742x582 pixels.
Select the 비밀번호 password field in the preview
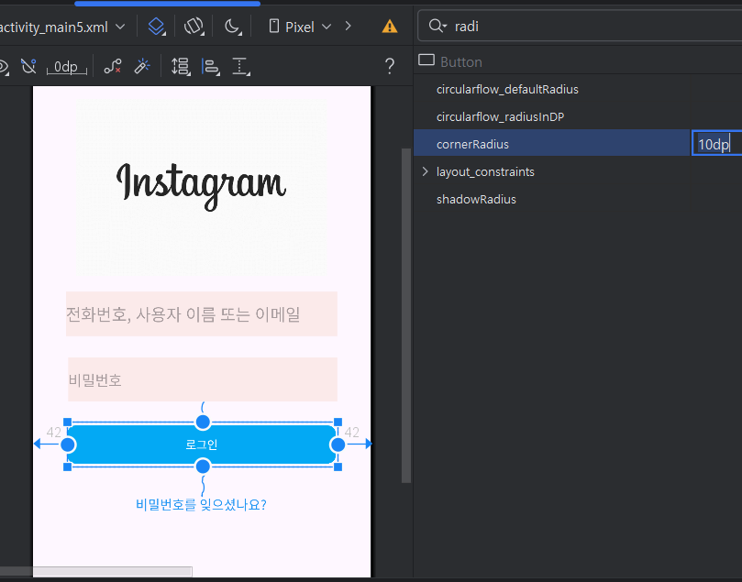(203, 379)
